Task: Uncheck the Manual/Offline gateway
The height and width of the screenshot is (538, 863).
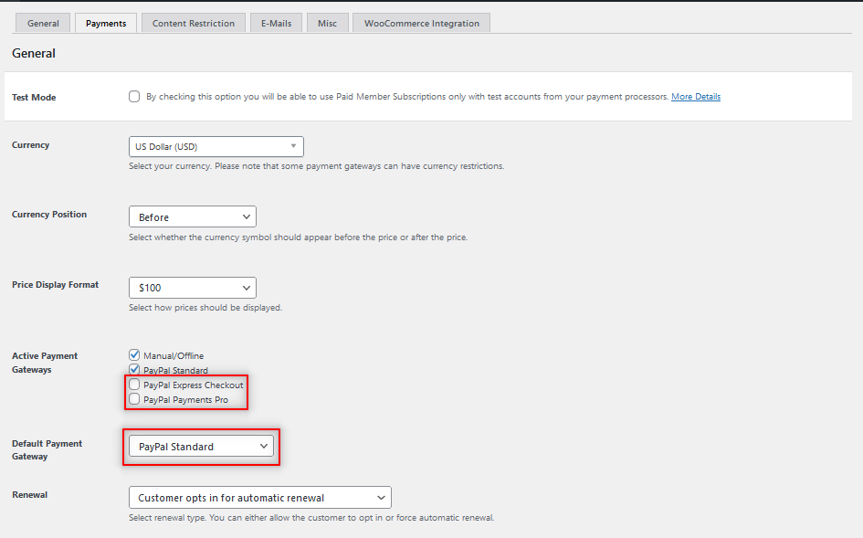Action: pyautogui.click(x=134, y=354)
